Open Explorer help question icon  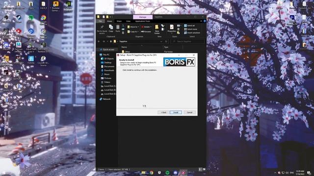click(205, 21)
